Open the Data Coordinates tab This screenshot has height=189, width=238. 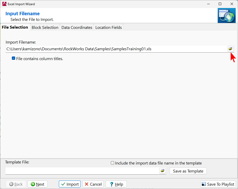77,27
